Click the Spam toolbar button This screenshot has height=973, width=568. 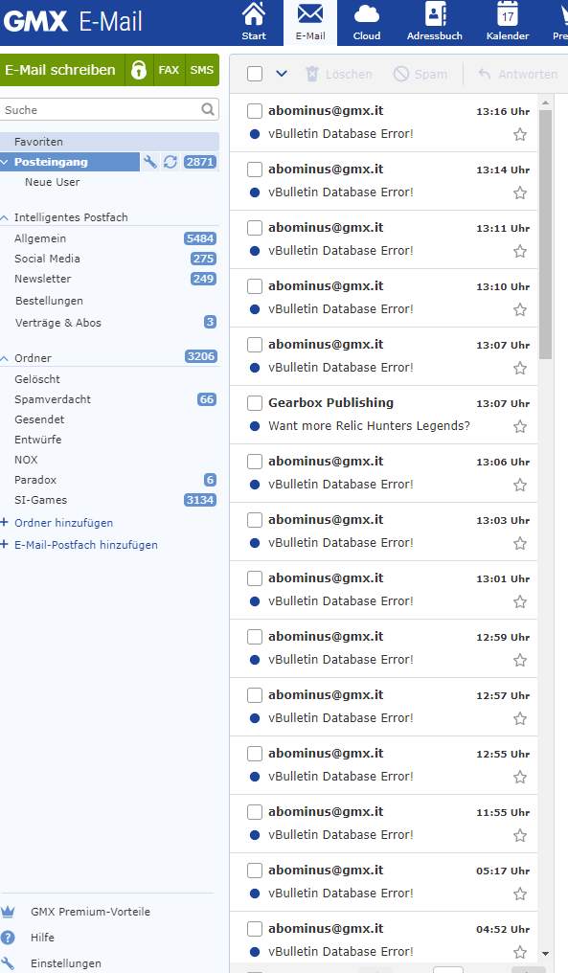point(420,74)
